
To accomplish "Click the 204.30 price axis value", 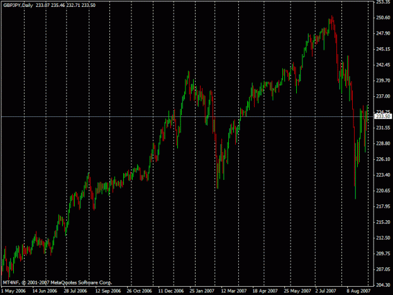I will [383, 285].
